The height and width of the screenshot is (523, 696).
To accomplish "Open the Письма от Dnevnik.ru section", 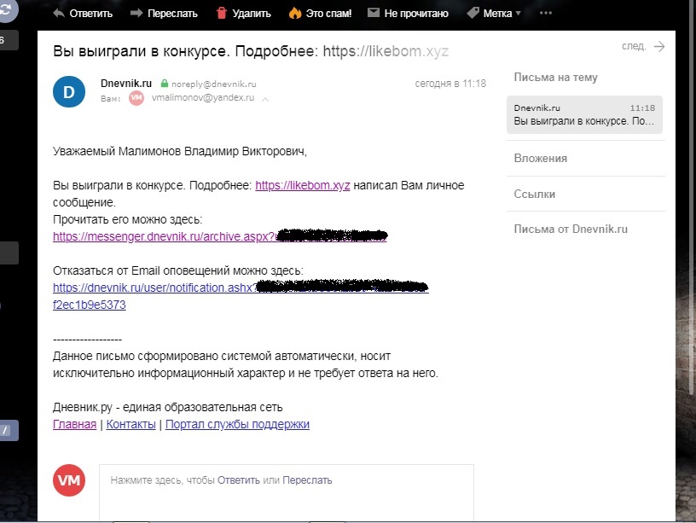I will click(x=571, y=230).
